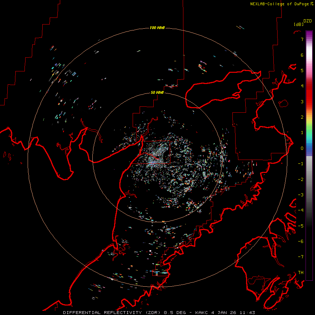Click the 6 value on the color scale
This screenshot has width=315, height=315.
pos(302,55)
